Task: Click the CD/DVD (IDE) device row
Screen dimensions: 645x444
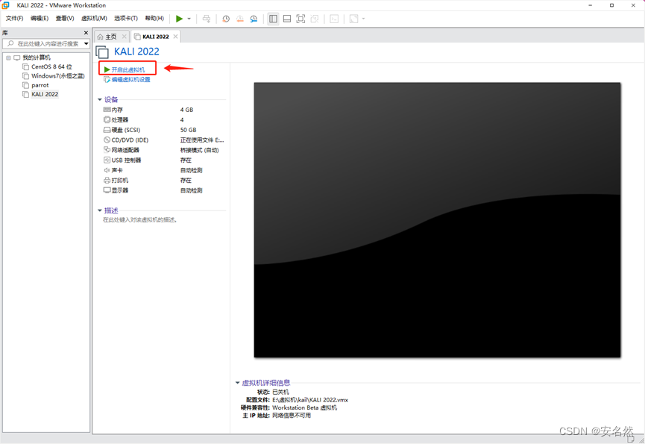Action: (164, 140)
